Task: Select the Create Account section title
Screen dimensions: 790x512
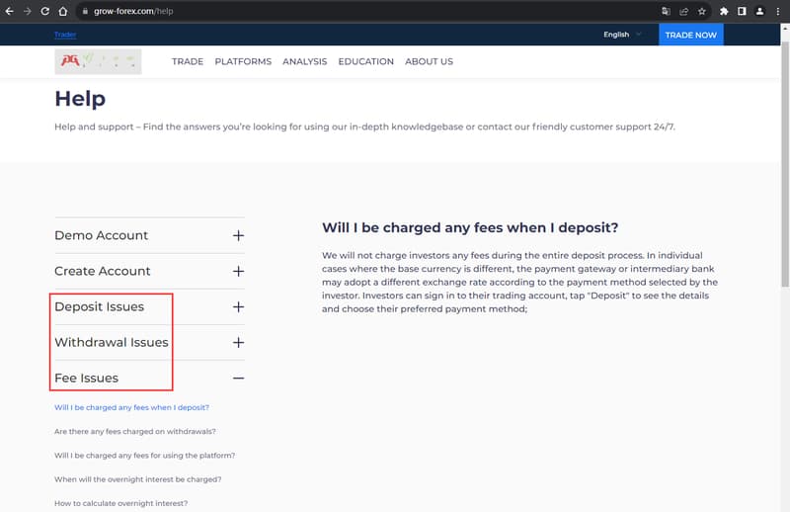Action: (x=103, y=272)
